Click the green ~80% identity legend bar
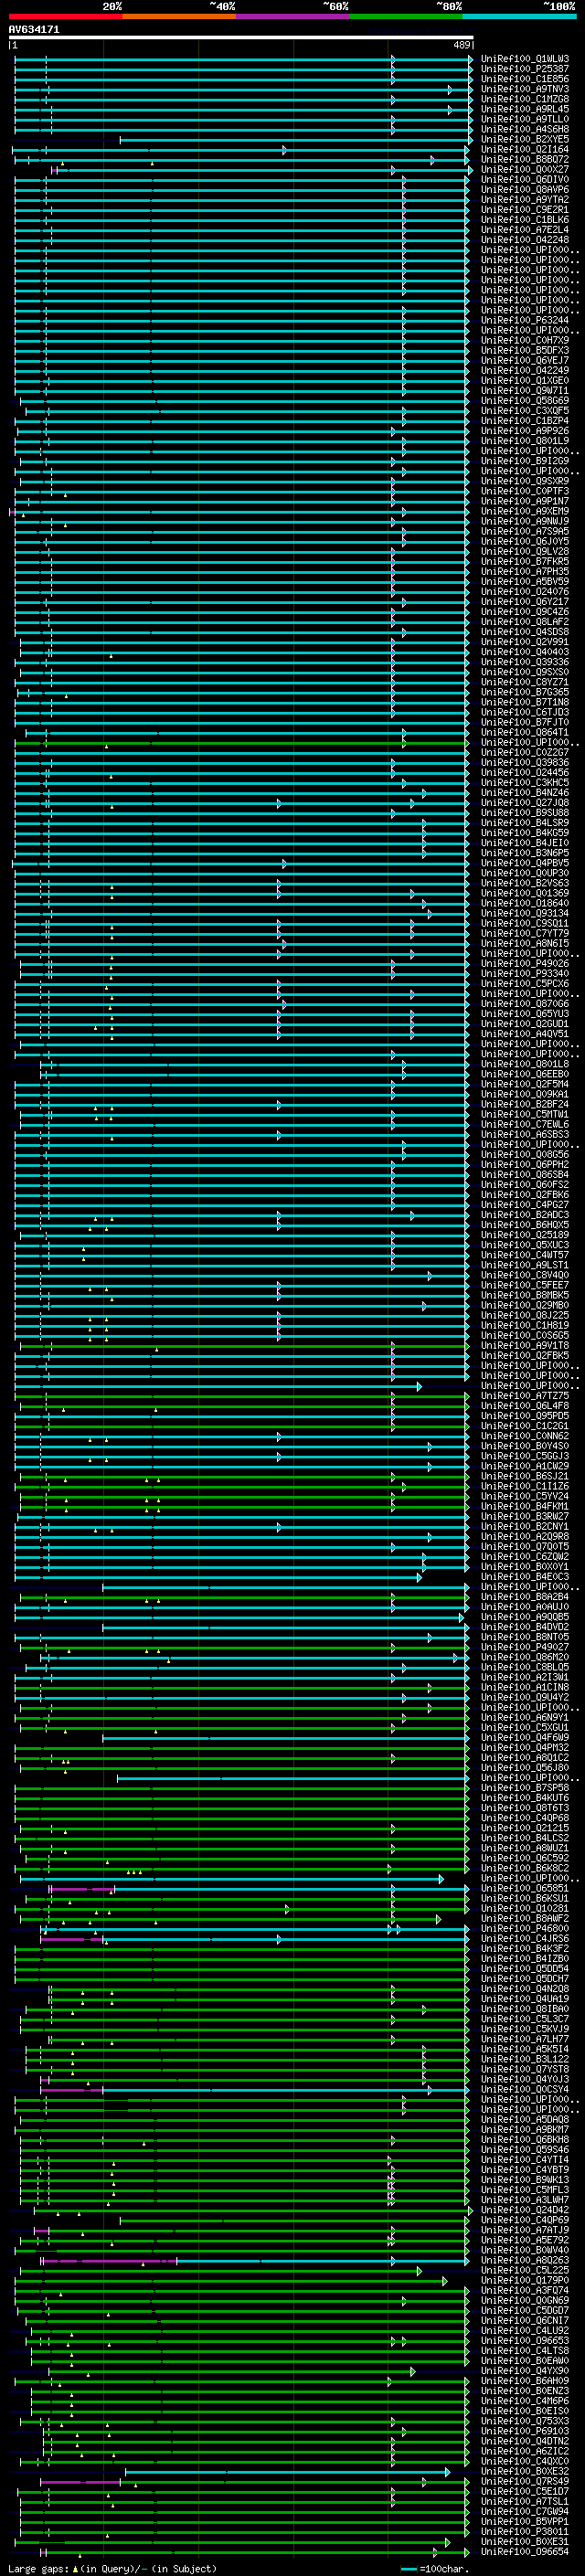 (405, 16)
